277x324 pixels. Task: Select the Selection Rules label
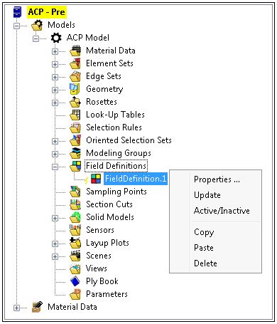[114, 127]
